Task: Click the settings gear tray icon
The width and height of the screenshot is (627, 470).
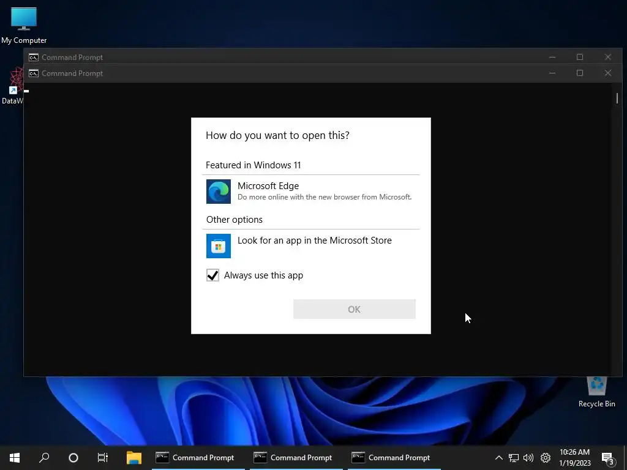Action: click(x=546, y=458)
